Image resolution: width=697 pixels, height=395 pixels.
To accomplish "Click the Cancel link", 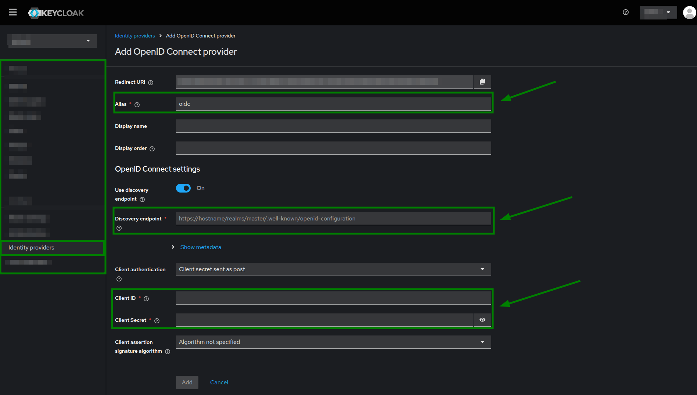I will coord(219,382).
